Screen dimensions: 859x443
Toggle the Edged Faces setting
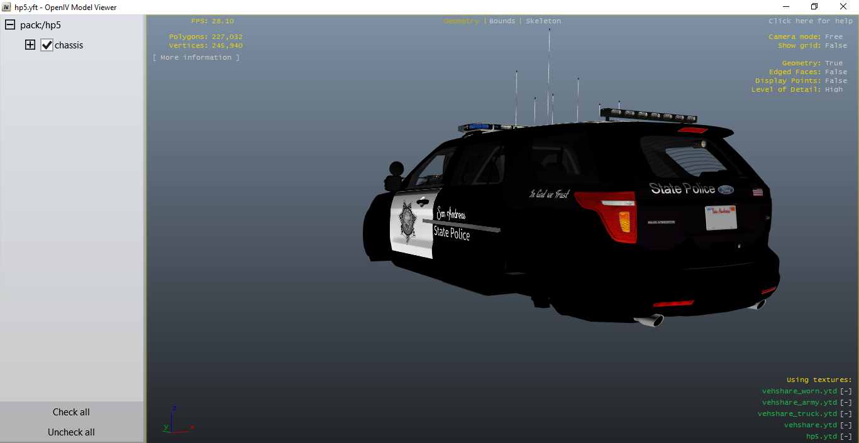pyautogui.click(x=836, y=72)
